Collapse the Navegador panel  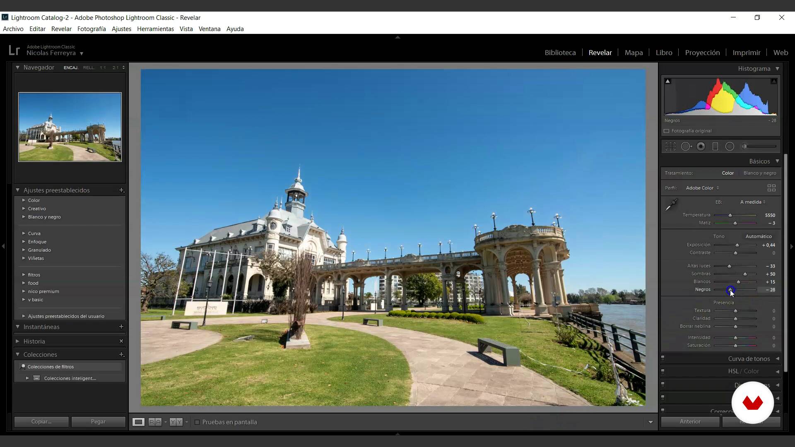click(17, 67)
